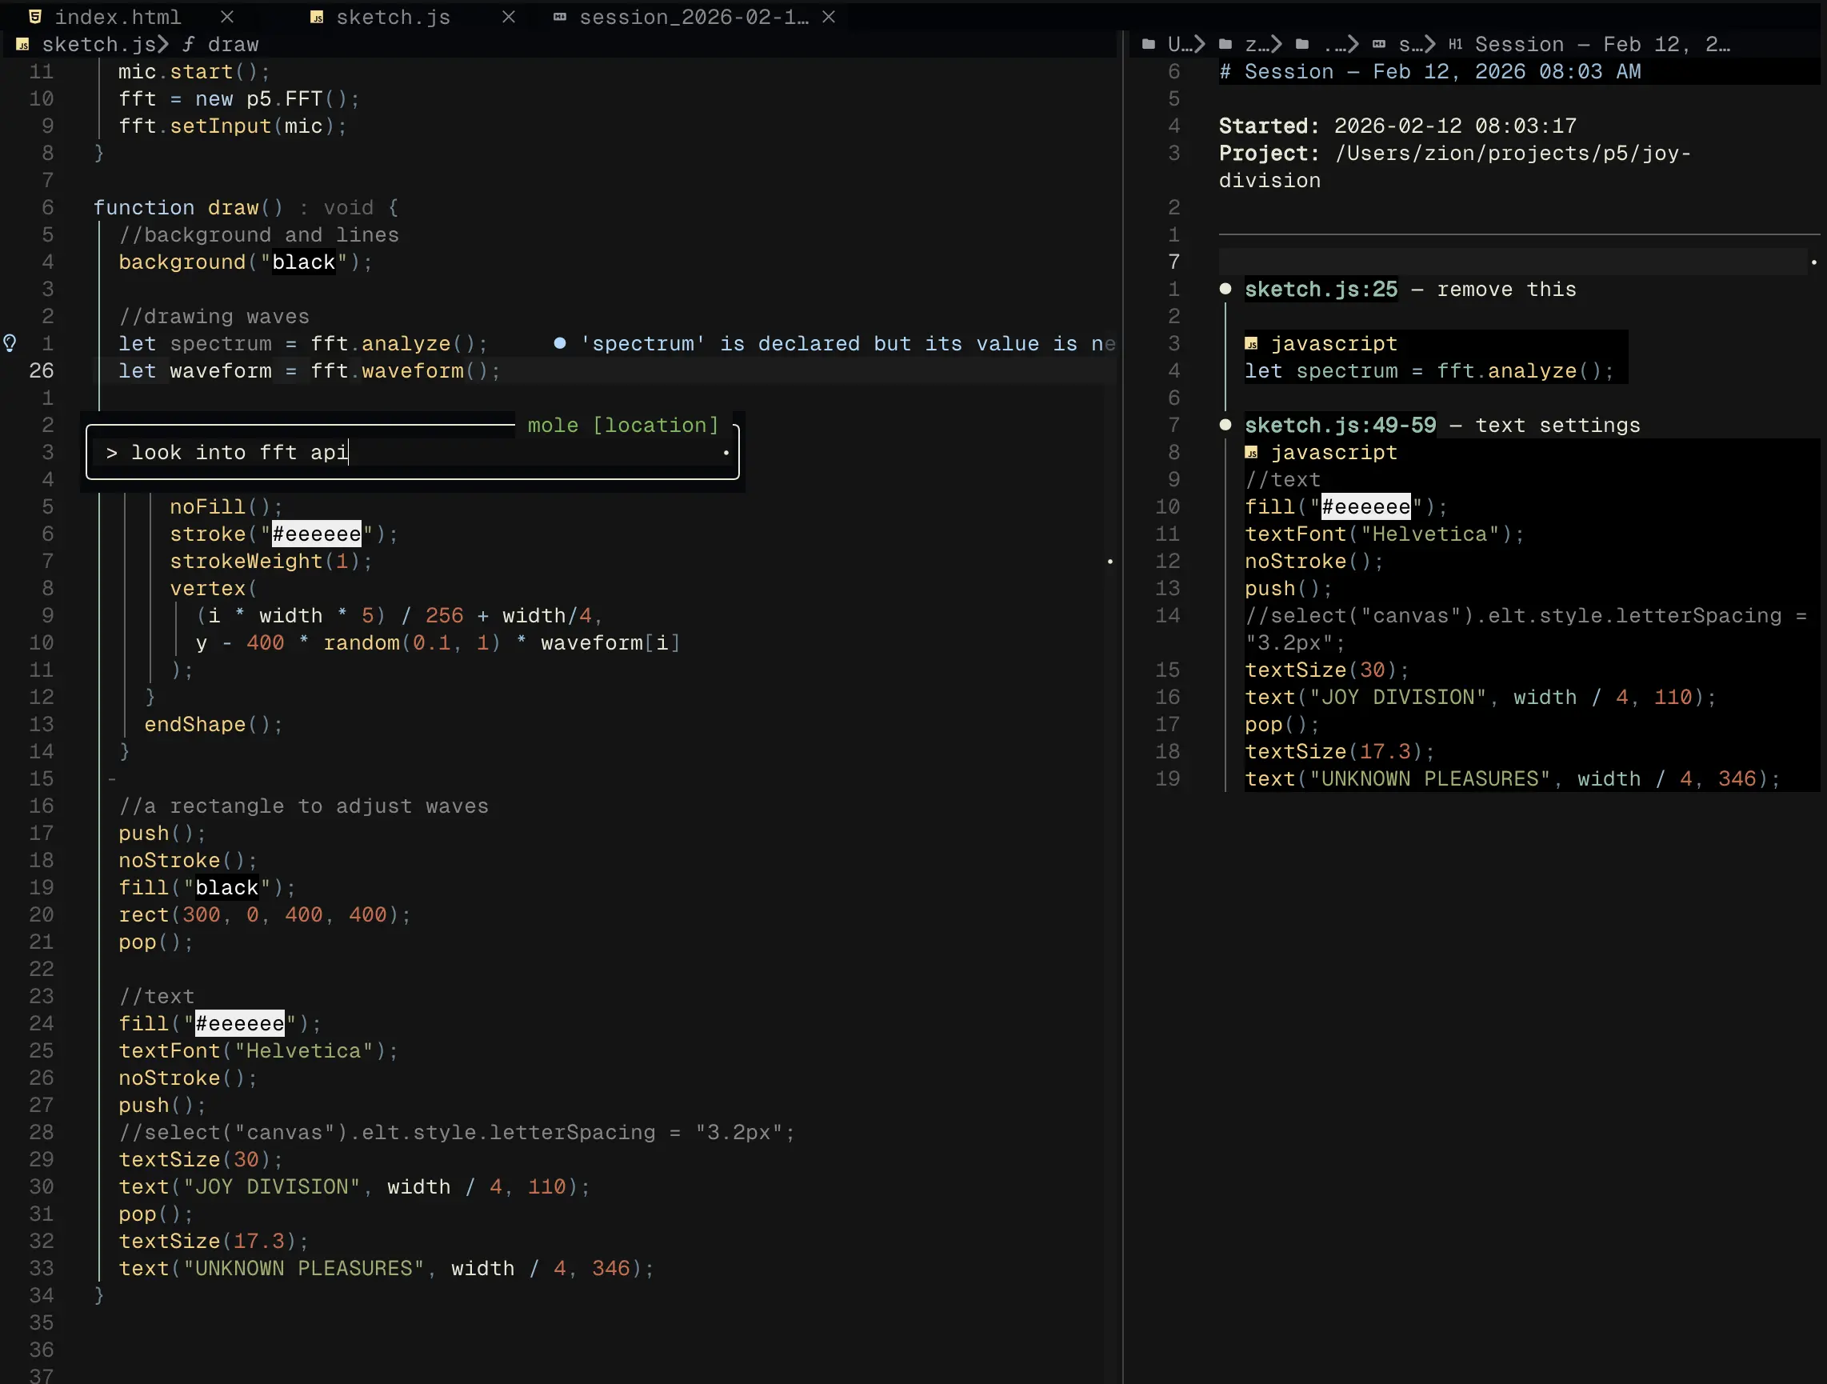Click the HTML5 icon on index.html tab
This screenshot has height=1384, width=1827.
(x=34, y=17)
